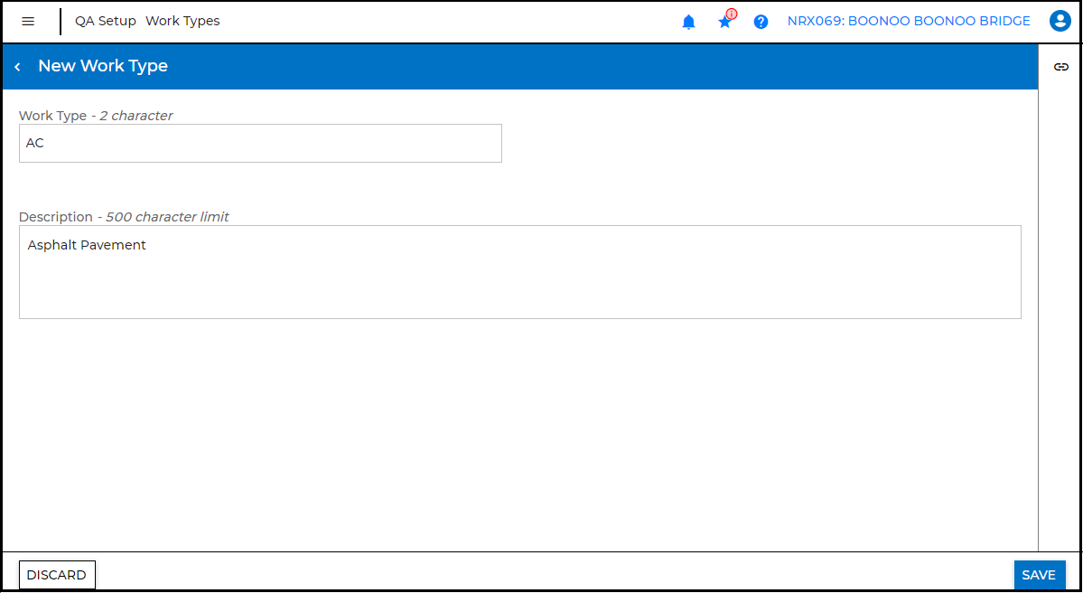Screen dimensions: 1083x593
Task: Click the Work Types breadcrumb item
Action: 182,21
